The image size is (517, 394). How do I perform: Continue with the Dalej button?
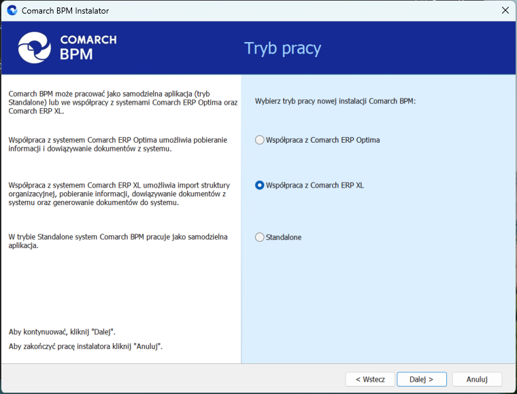click(422, 379)
